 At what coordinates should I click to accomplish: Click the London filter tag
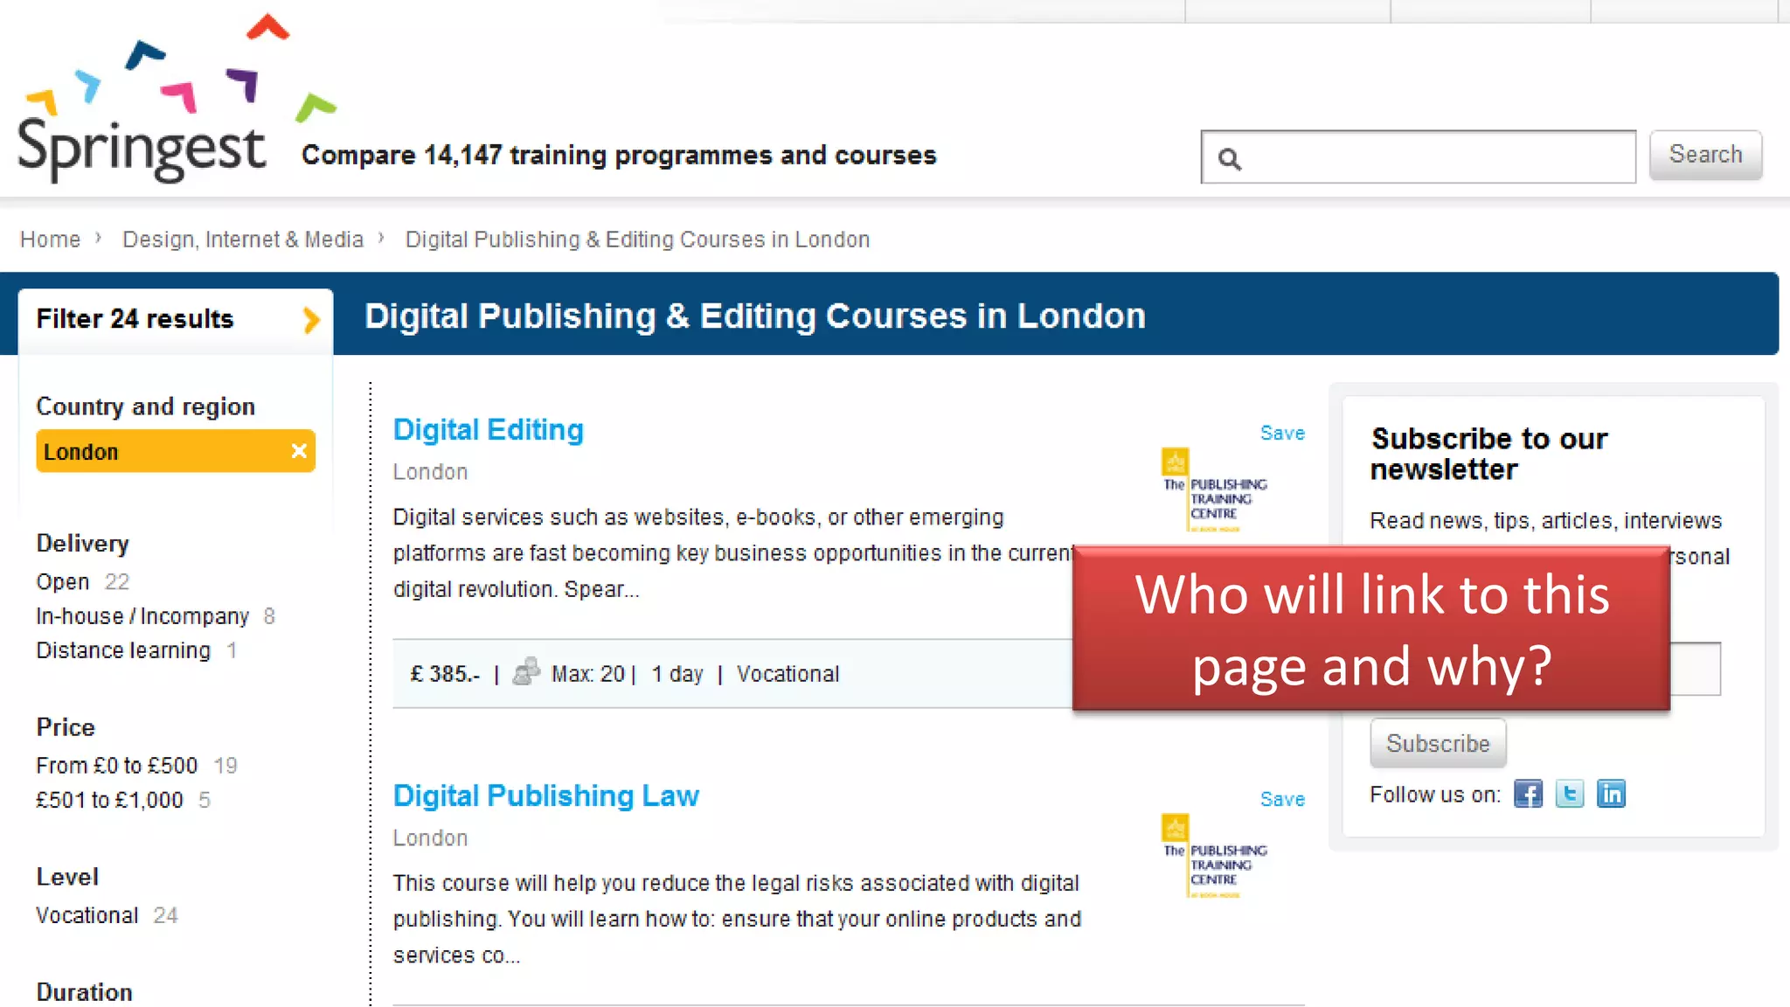(x=175, y=451)
